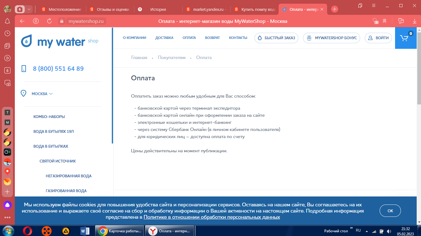Click the БЫСТРЫЙ ЗАКАЗ button
This screenshot has height=236, width=421.
(276, 38)
